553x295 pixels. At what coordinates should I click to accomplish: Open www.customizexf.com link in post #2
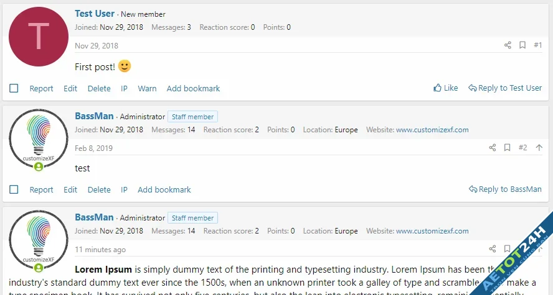tap(432, 130)
